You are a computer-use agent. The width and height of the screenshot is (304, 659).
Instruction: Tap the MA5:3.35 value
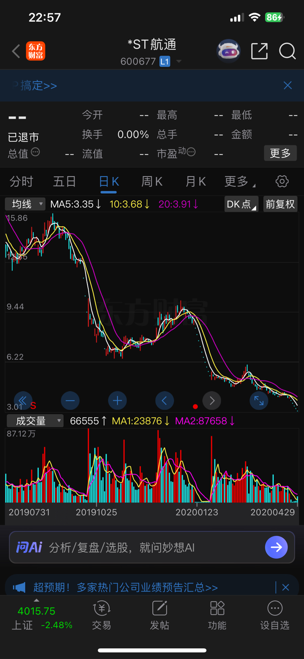click(x=76, y=204)
